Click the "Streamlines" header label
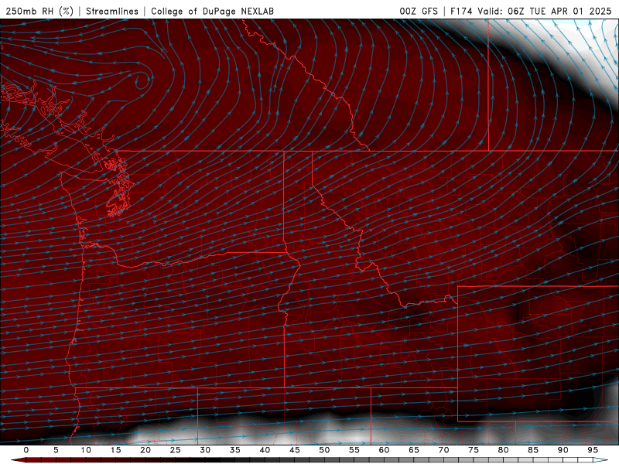 click(x=112, y=11)
